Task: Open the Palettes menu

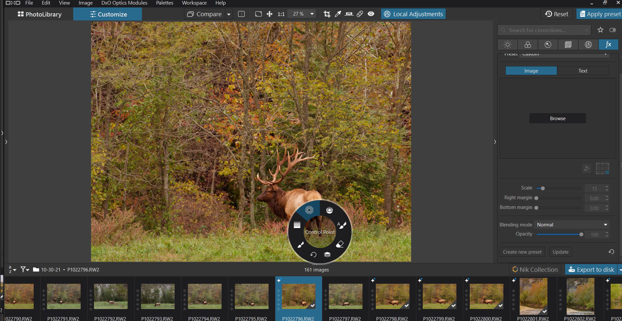Action: (165, 3)
